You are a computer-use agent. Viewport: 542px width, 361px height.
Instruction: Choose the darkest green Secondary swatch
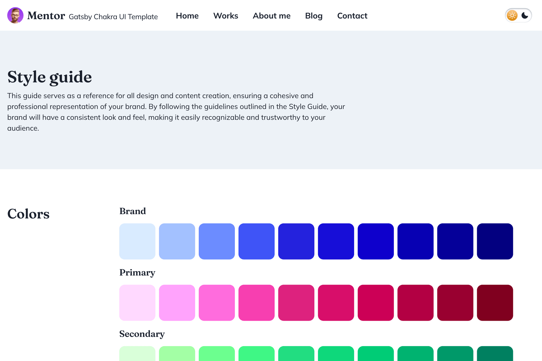coord(495,354)
